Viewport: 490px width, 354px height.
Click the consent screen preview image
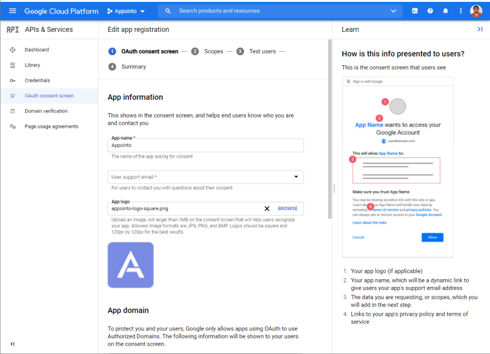(x=397, y=167)
